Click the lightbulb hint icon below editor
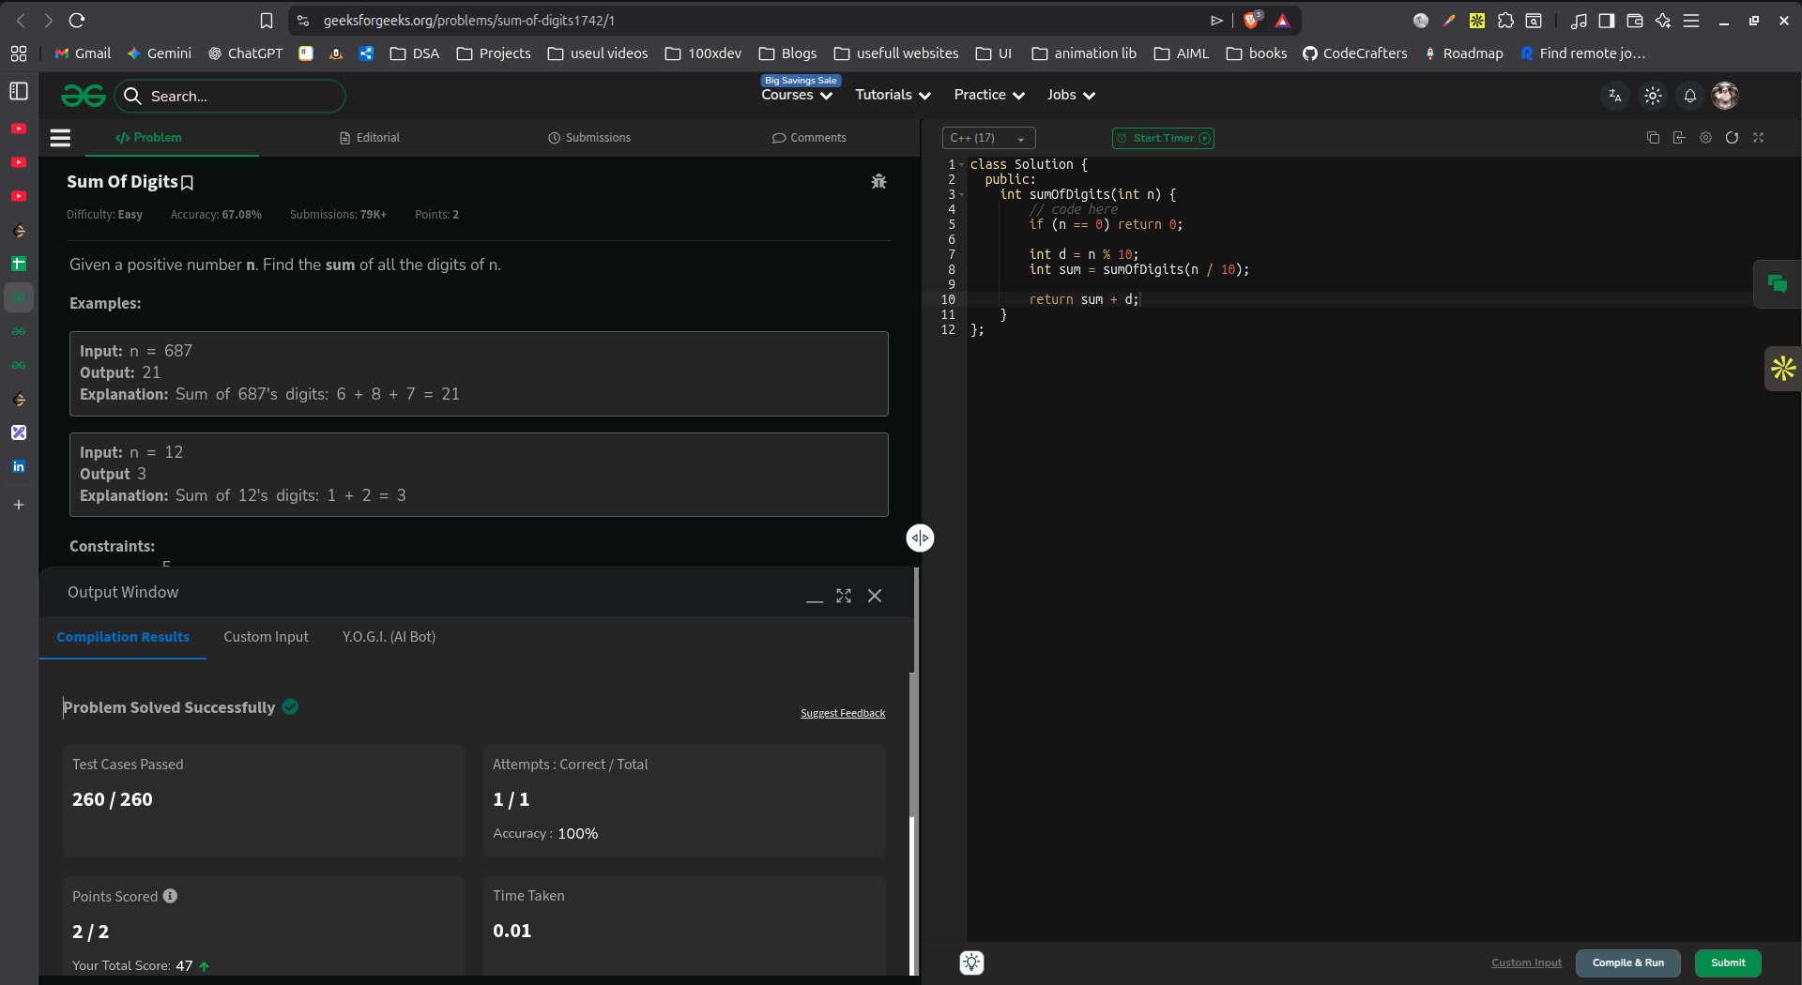 [x=971, y=962]
